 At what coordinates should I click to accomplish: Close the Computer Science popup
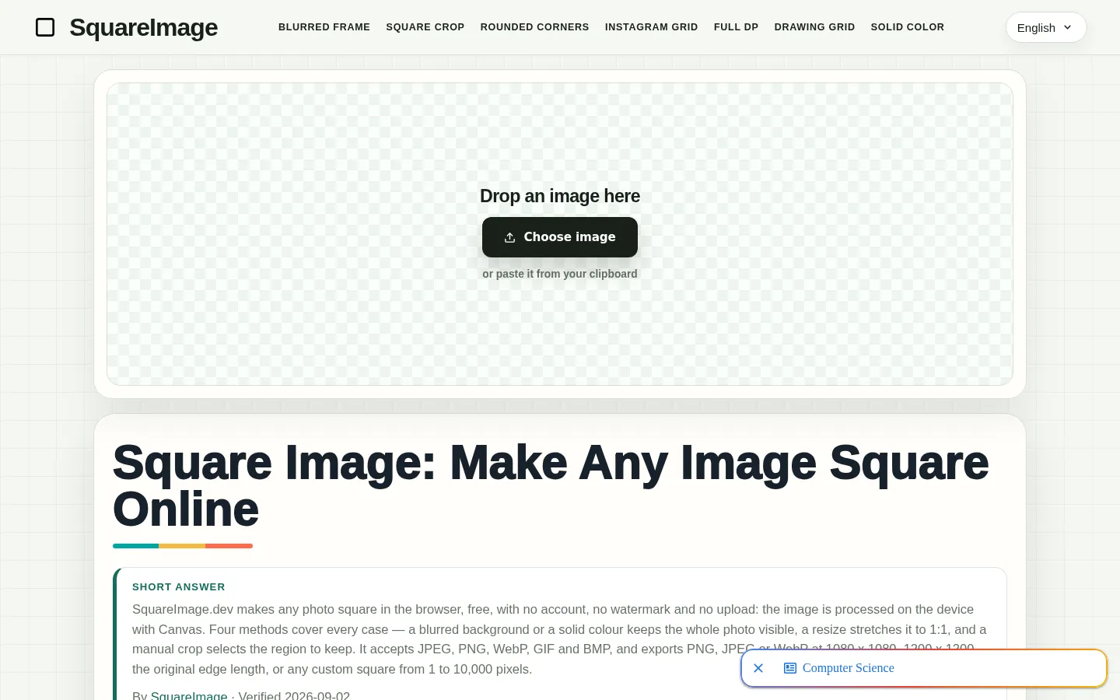coord(758,668)
